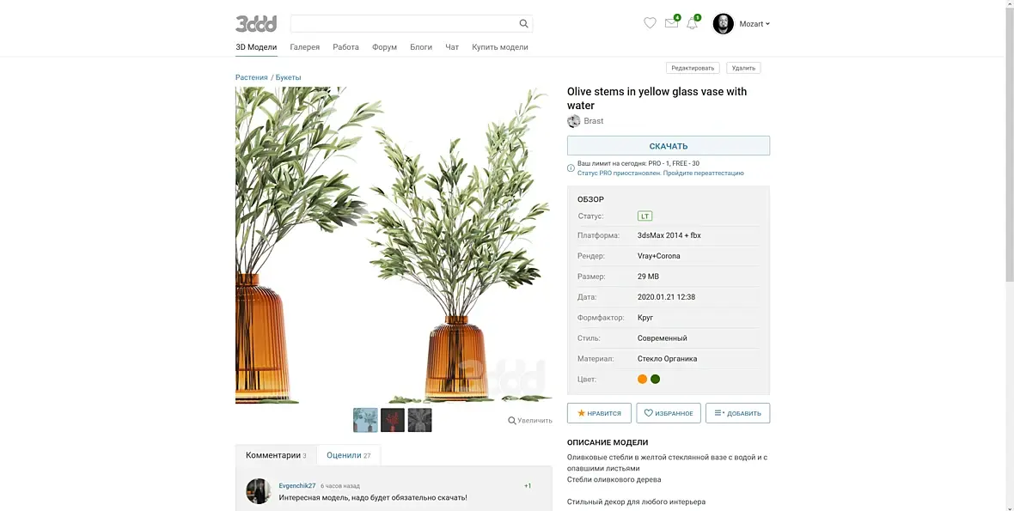
Task: Click Mozart's profile avatar
Action: [x=723, y=24]
